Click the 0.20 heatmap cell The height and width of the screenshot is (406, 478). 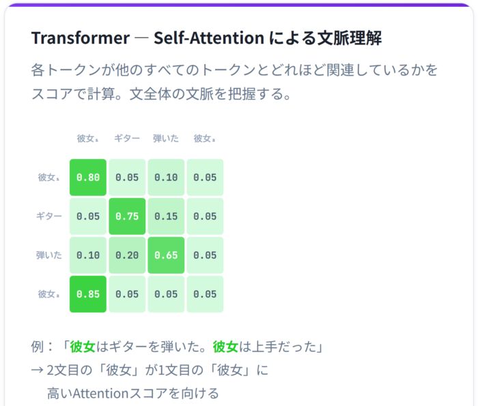pos(127,255)
